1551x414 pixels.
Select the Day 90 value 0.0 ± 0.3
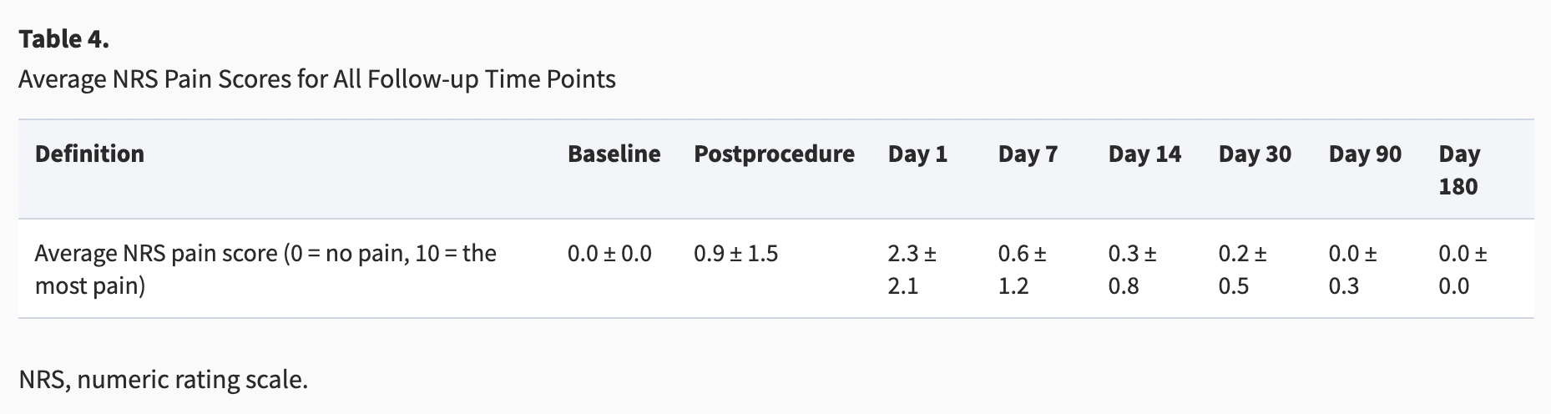coord(1352,269)
